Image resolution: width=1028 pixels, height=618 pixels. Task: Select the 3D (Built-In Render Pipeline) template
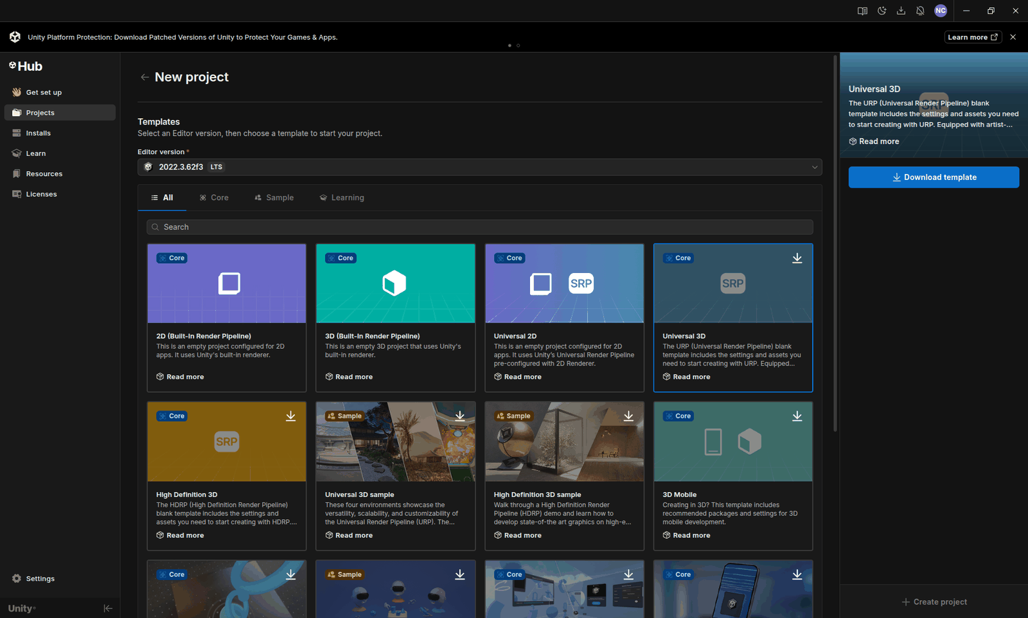click(x=396, y=317)
